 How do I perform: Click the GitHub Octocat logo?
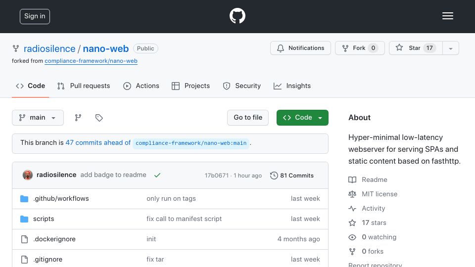point(237,16)
